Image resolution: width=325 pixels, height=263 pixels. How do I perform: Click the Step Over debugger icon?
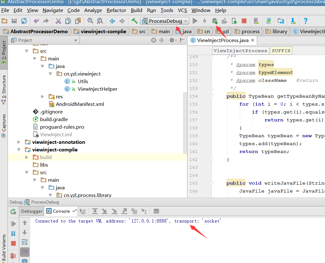coord(95,211)
